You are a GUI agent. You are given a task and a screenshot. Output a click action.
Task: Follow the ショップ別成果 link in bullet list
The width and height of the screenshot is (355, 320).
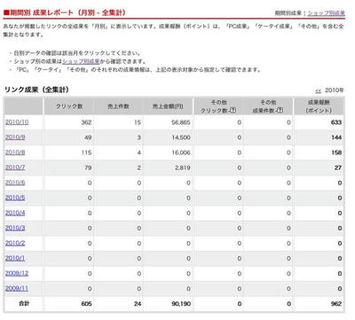pos(81,61)
